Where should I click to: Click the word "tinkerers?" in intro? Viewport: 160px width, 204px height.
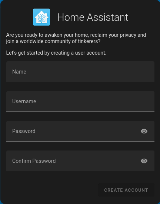coord(89,41)
